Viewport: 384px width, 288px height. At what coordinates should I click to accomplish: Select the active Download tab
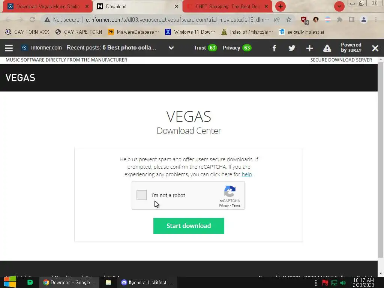(x=137, y=6)
